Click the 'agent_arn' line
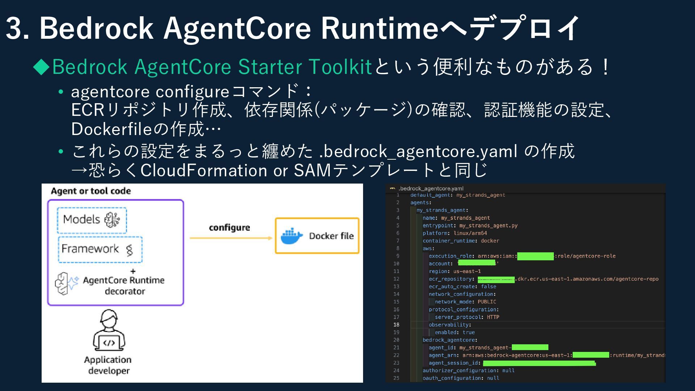This screenshot has height=391, width=695. tap(547, 355)
